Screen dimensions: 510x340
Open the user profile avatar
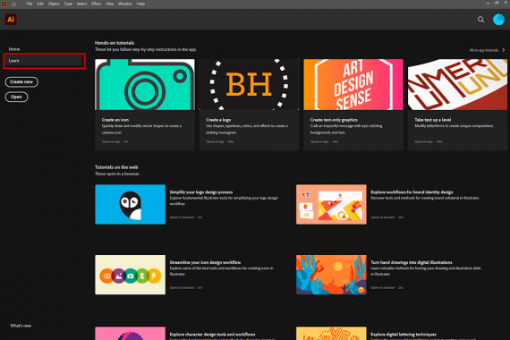pos(498,20)
